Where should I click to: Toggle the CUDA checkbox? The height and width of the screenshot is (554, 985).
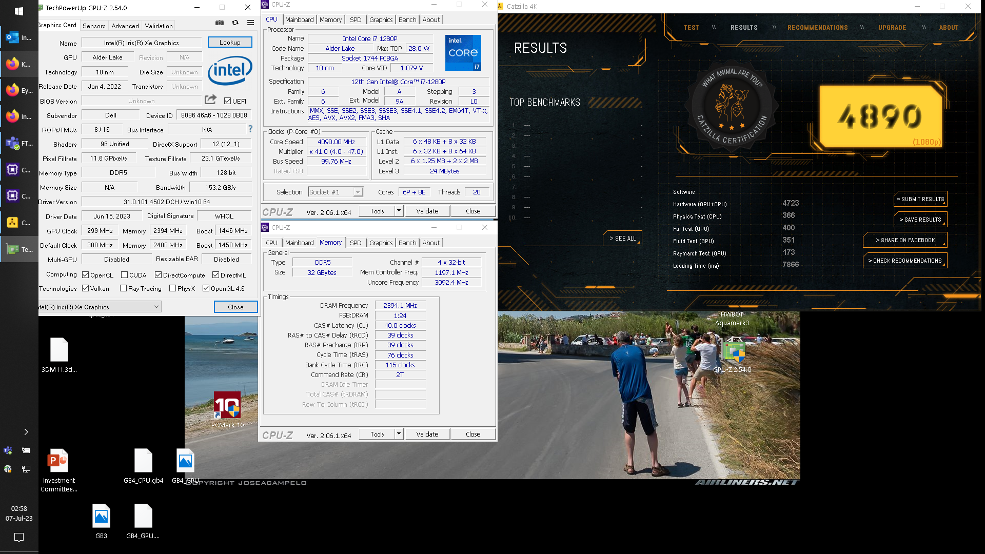click(x=124, y=275)
